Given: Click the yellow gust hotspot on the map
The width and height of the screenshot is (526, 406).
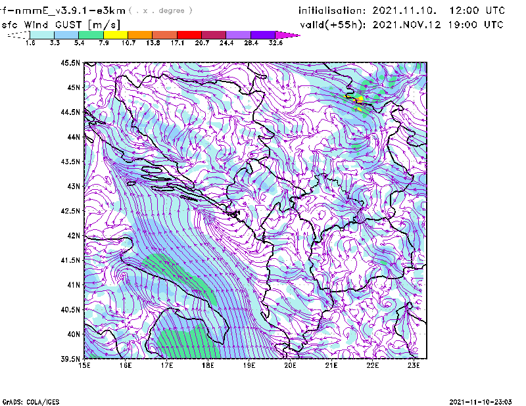Looking at the screenshot, I should (359, 100).
